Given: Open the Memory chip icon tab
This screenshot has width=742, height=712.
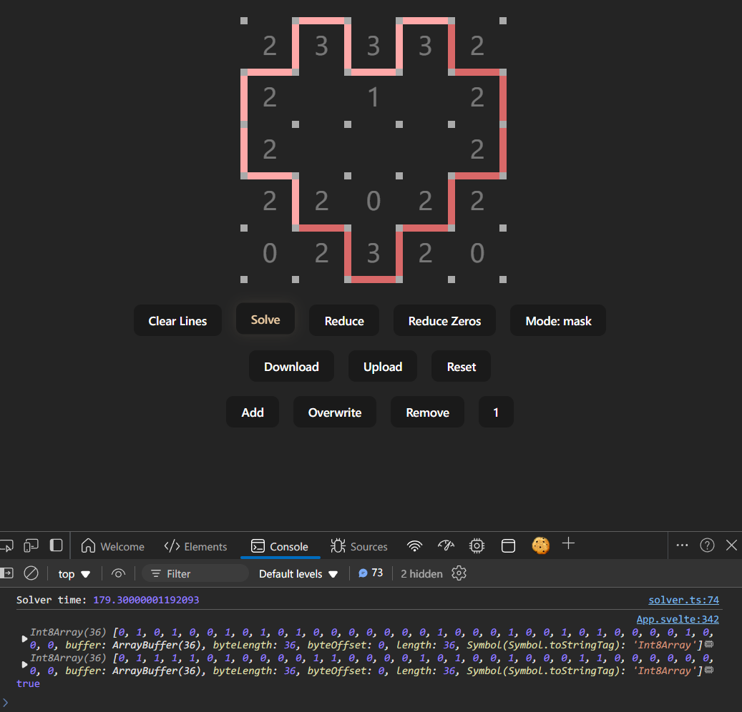Looking at the screenshot, I should point(477,546).
